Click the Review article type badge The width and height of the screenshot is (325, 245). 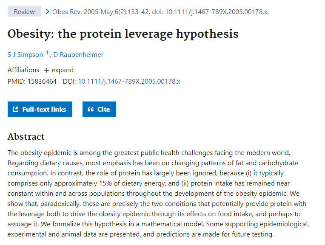click(x=24, y=11)
